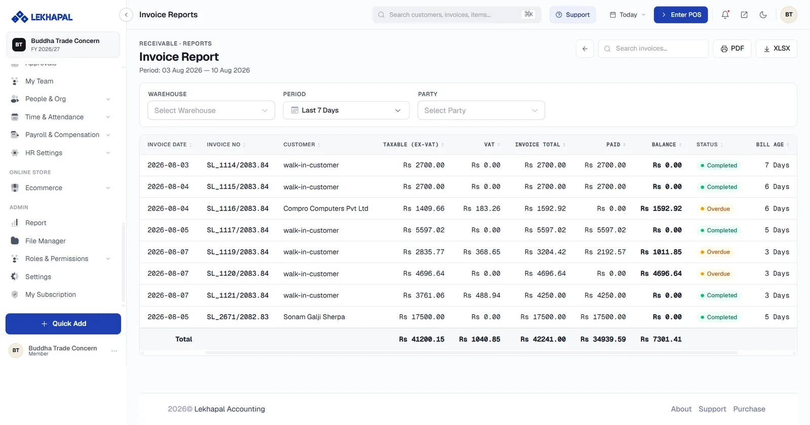Click the back arrow button beside Search invoices
Viewport: 810px width, 425px height.
[585, 49]
